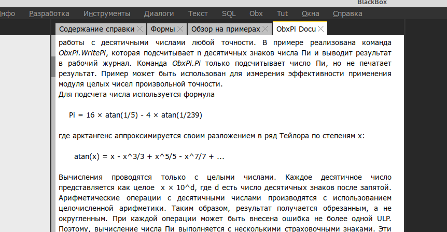
Task: Open the Справка menu
Action: (x=347, y=13)
